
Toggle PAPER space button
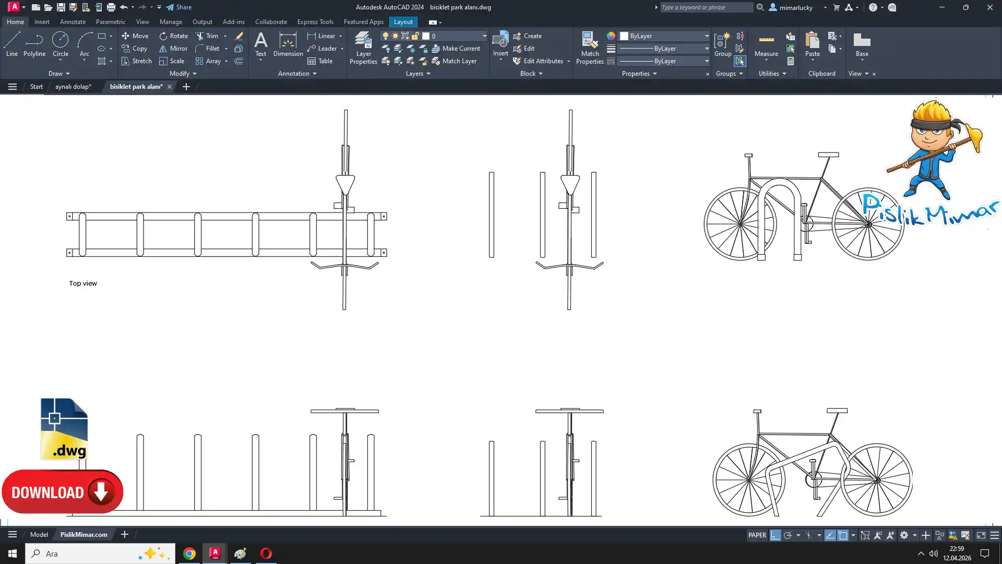[x=757, y=535]
